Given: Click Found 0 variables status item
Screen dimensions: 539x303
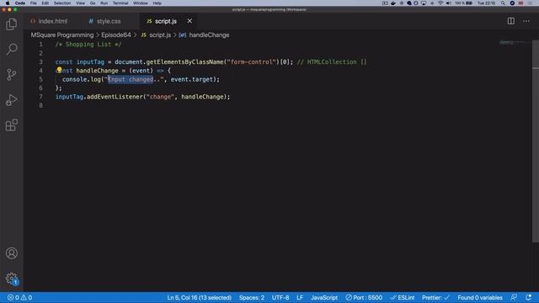Looking at the screenshot, I should coord(480,297).
